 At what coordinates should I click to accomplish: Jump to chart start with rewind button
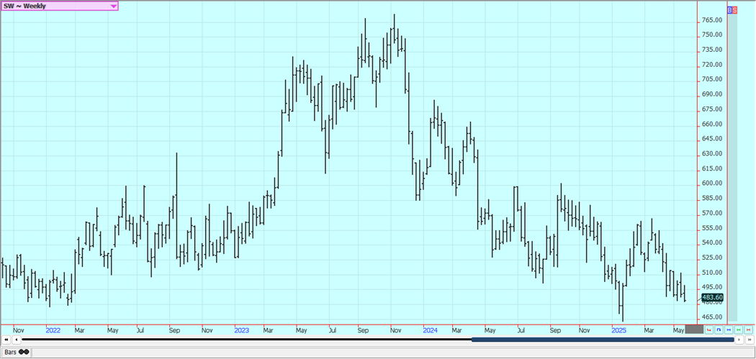tap(6, 340)
